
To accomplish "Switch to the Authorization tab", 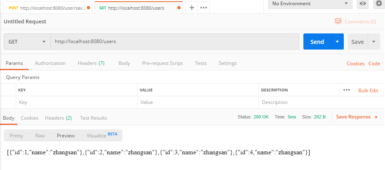I will click(x=50, y=63).
